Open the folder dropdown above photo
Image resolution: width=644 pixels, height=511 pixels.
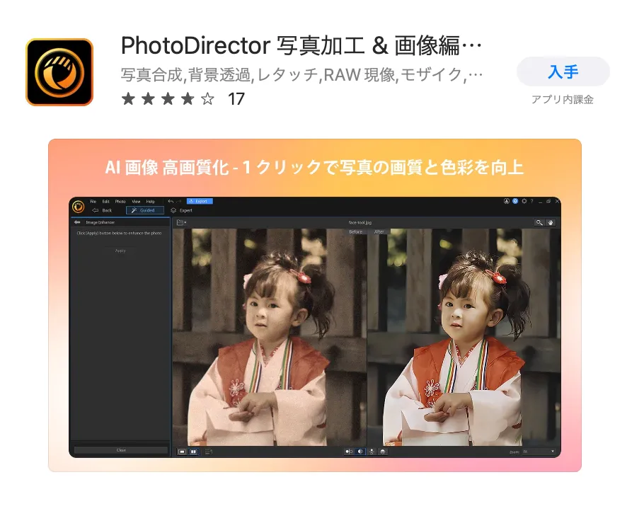[x=181, y=223]
